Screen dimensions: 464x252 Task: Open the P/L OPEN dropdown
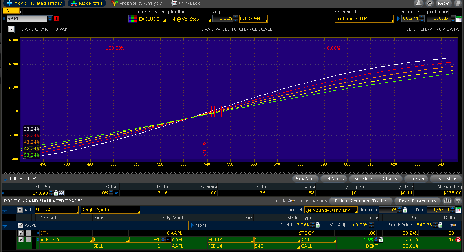click(253, 19)
